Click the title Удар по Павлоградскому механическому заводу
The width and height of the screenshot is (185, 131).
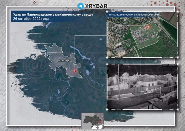coord(53,14)
